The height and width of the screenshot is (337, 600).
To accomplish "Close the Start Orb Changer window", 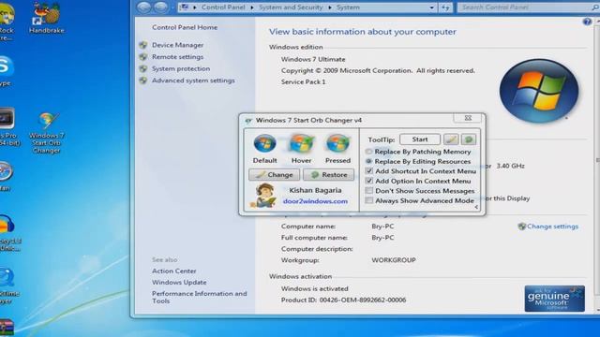I will click(x=468, y=118).
